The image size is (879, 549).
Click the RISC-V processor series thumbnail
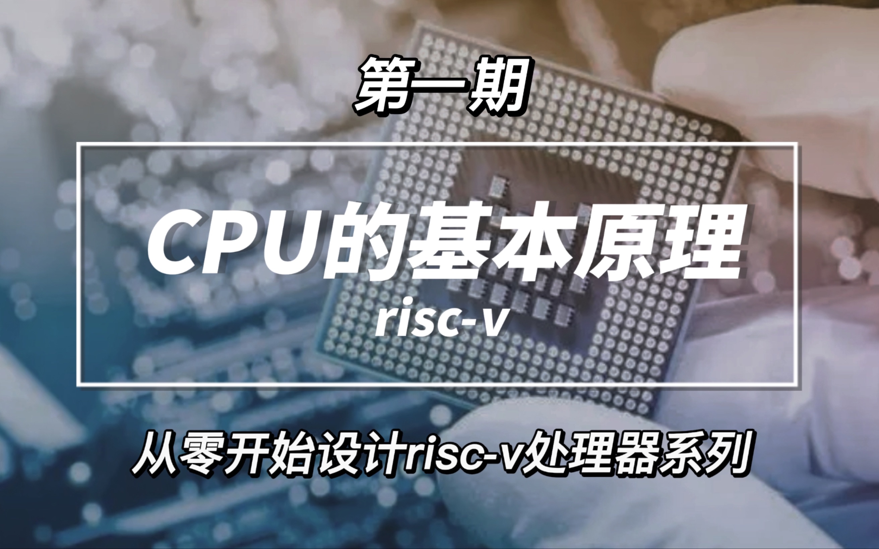click(x=439, y=275)
